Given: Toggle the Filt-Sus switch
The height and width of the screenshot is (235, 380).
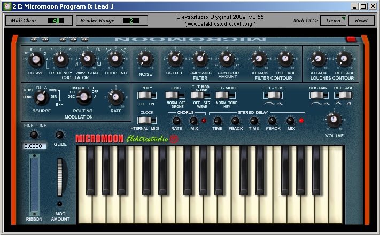Looking at the screenshot, I should 273,95.
